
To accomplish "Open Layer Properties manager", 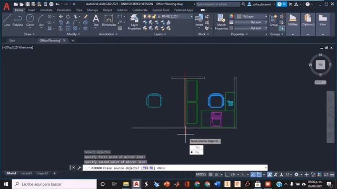I will [x=134, y=22].
